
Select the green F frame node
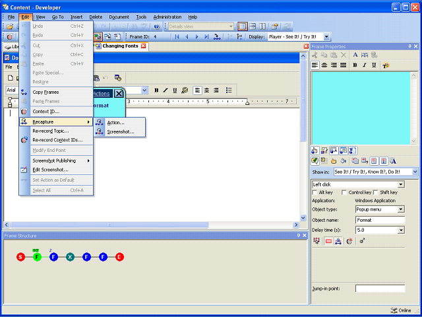pos(37,257)
